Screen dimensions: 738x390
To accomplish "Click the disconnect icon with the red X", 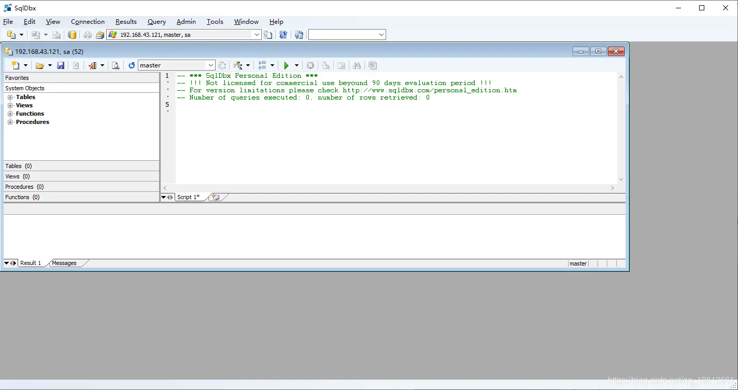I will click(93, 65).
